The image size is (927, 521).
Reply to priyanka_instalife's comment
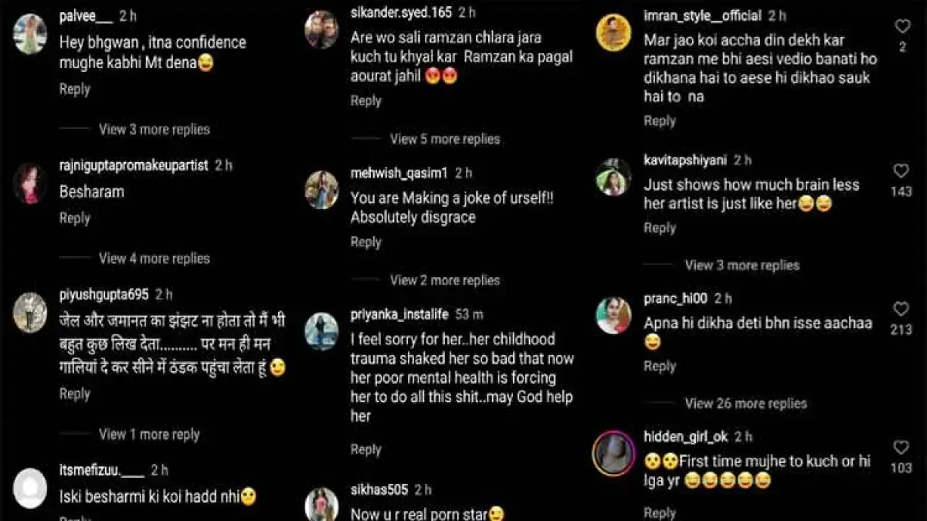click(x=366, y=449)
